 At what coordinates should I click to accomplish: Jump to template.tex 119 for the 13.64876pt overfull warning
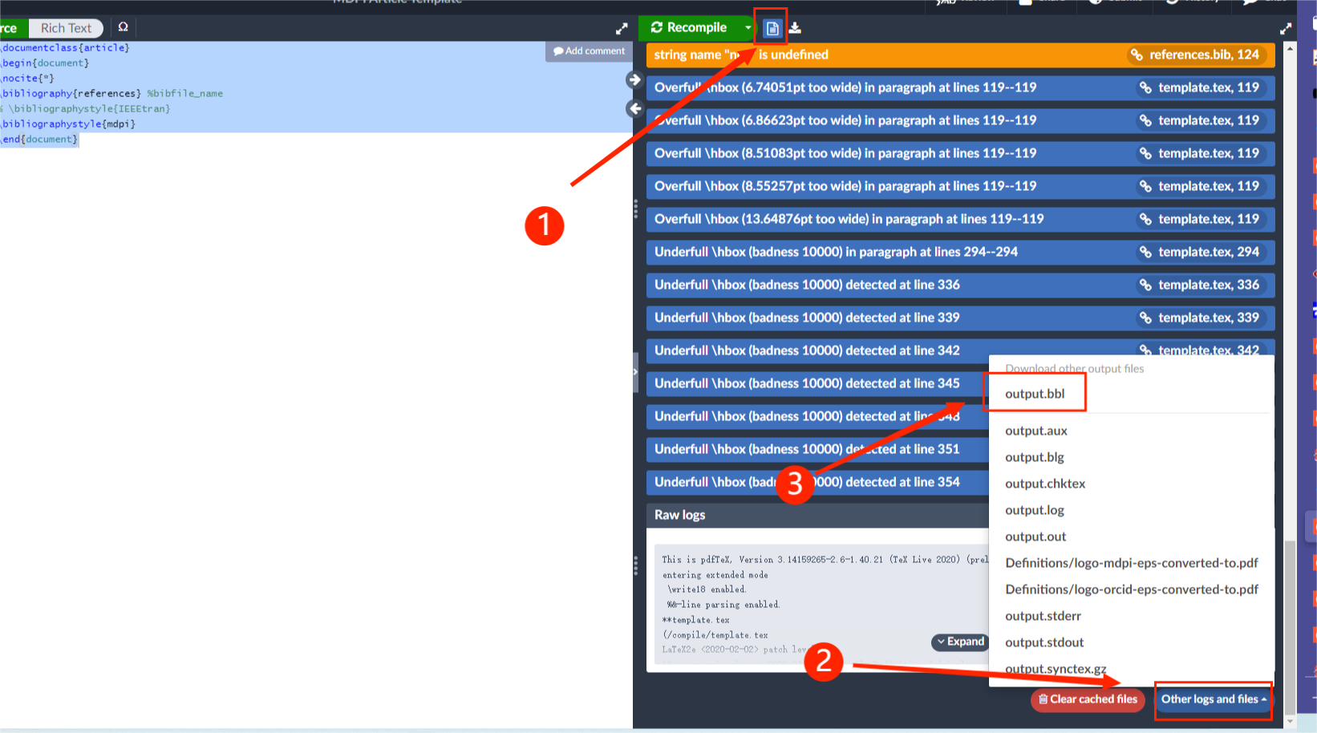pyautogui.click(x=1199, y=219)
